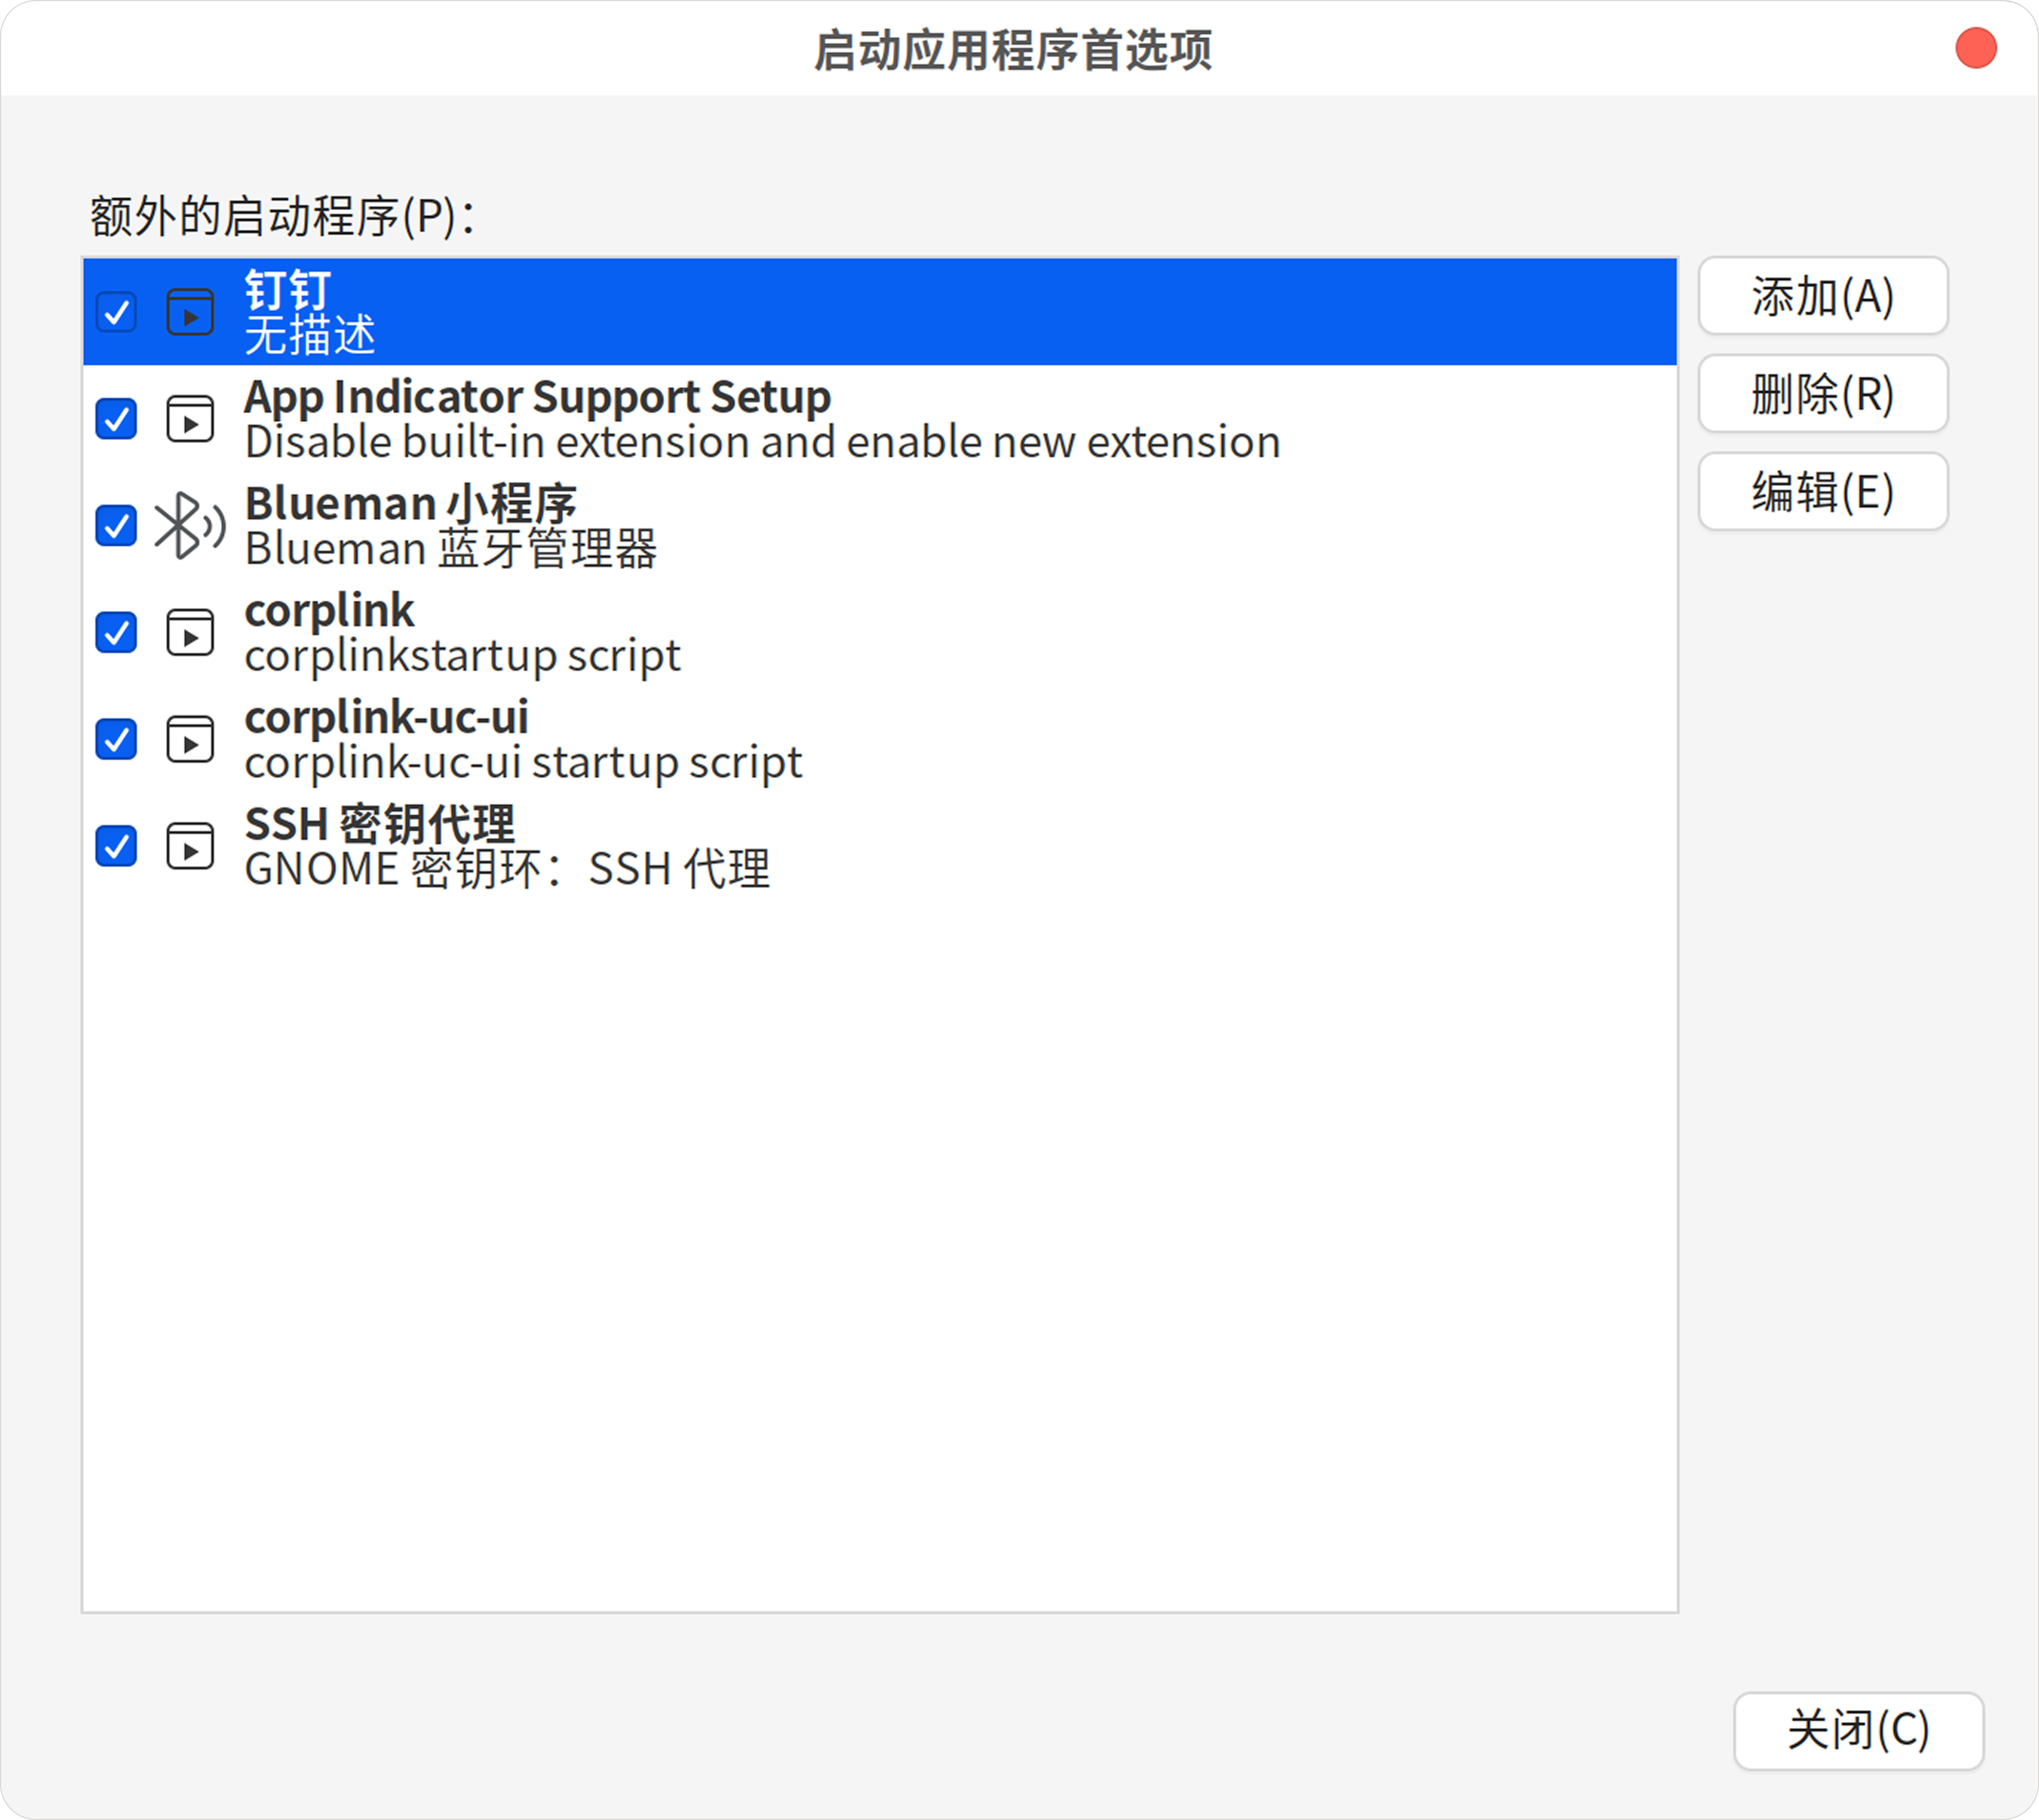Toggle App Indicator Support Setup checkbox
This screenshot has width=2039, height=1820.
point(116,419)
